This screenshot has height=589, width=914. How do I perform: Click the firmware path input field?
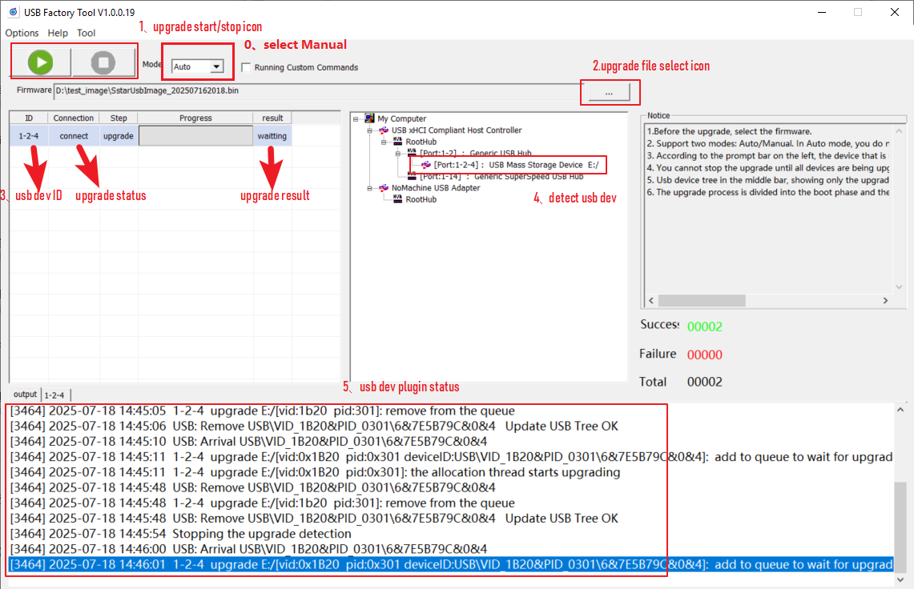point(312,90)
